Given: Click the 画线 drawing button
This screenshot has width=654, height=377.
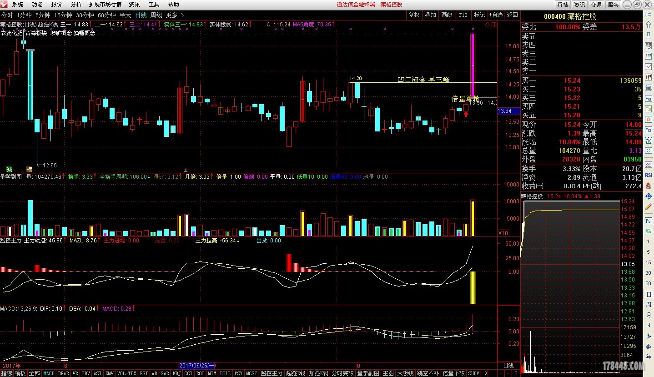Looking at the screenshot, I should point(447,15).
